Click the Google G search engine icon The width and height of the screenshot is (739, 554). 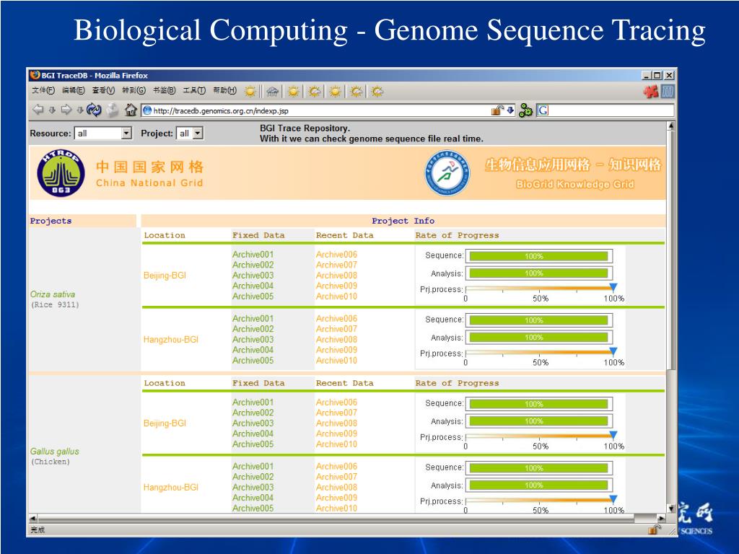543,110
